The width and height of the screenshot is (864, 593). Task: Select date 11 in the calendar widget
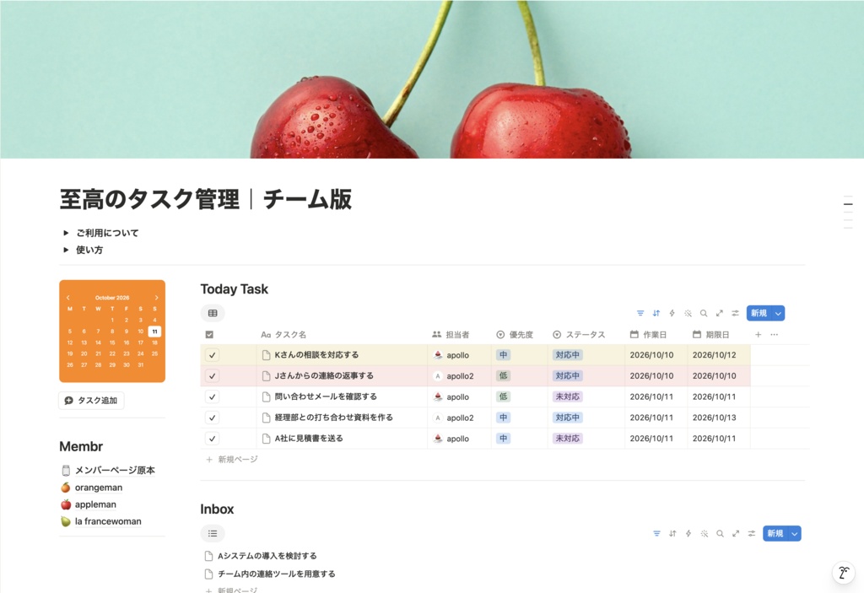(155, 332)
